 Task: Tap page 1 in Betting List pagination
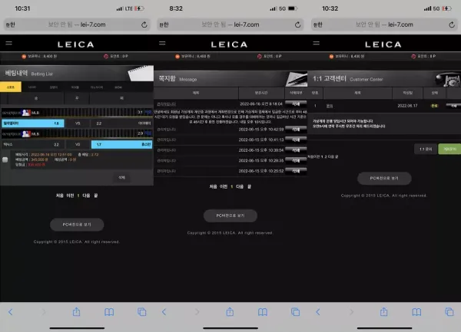(x=78, y=196)
